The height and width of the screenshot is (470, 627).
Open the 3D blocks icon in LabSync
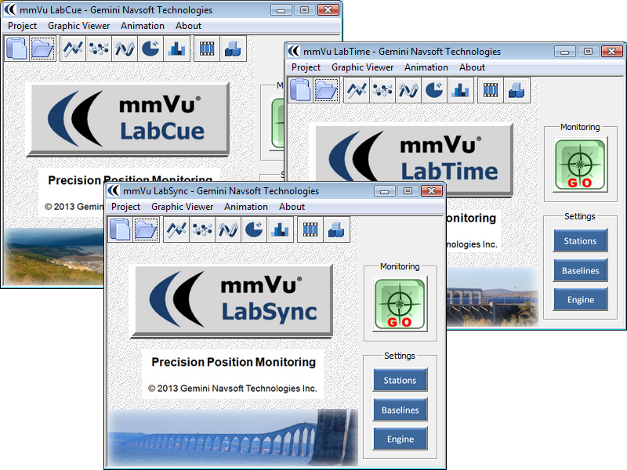[336, 230]
